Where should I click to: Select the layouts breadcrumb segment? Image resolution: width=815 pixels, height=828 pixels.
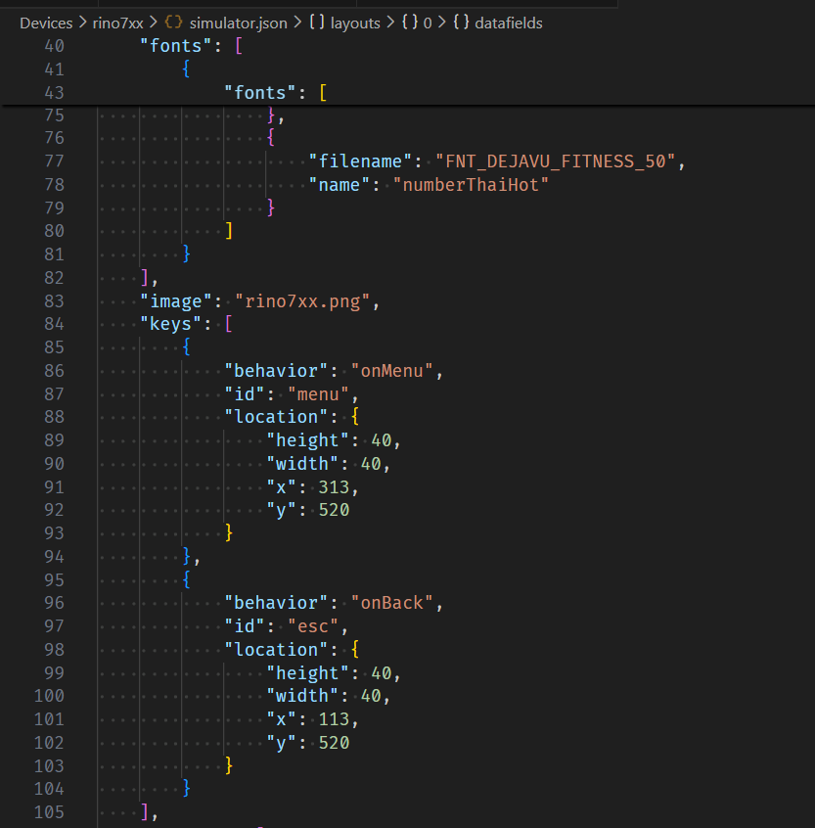click(x=355, y=23)
